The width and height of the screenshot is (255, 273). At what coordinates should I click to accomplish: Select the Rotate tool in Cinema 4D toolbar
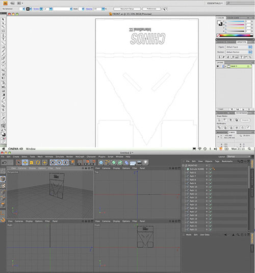(x=38, y=162)
